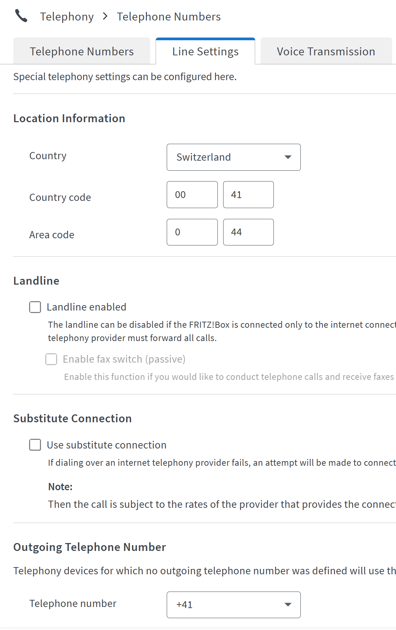The height and width of the screenshot is (630, 396).
Task: Open Telephone Numbers in the breadcrumb
Action: (x=169, y=17)
